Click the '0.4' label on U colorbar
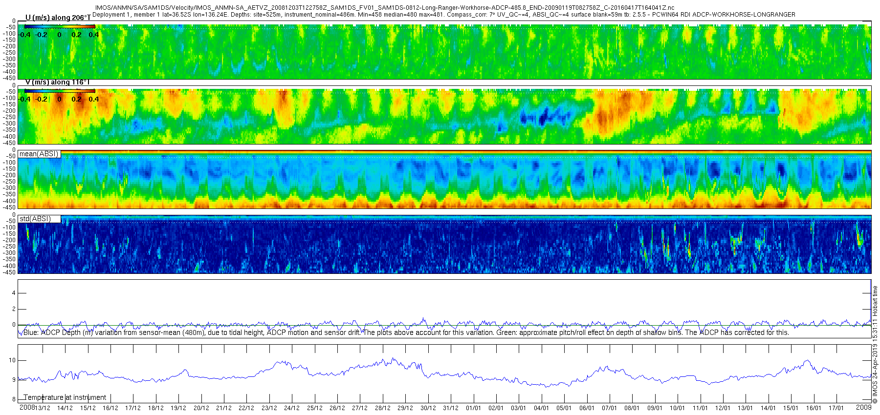The image size is (880, 415). [x=94, y=35]
